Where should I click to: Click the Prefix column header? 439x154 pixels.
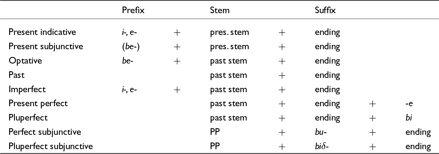click(x=133, y=11)
